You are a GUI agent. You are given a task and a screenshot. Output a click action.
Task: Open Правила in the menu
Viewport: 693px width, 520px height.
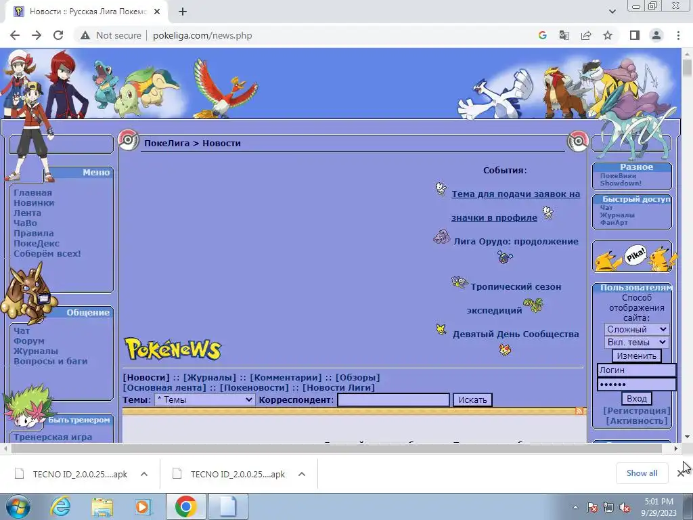(34, 234)
